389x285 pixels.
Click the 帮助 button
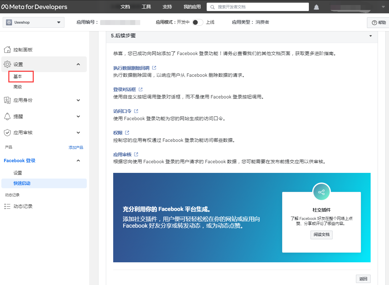tap(378, 23)
